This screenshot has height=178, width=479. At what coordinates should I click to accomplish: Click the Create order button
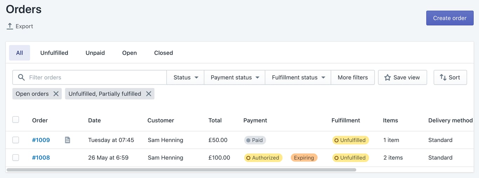450,18
